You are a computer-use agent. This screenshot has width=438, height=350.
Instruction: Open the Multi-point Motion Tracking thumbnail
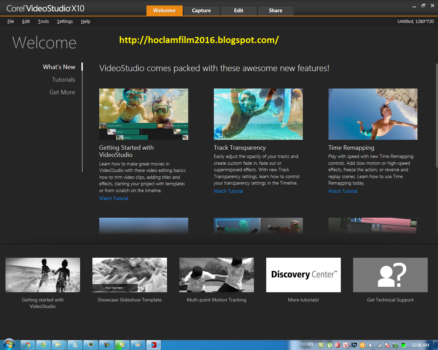[216, 275]
